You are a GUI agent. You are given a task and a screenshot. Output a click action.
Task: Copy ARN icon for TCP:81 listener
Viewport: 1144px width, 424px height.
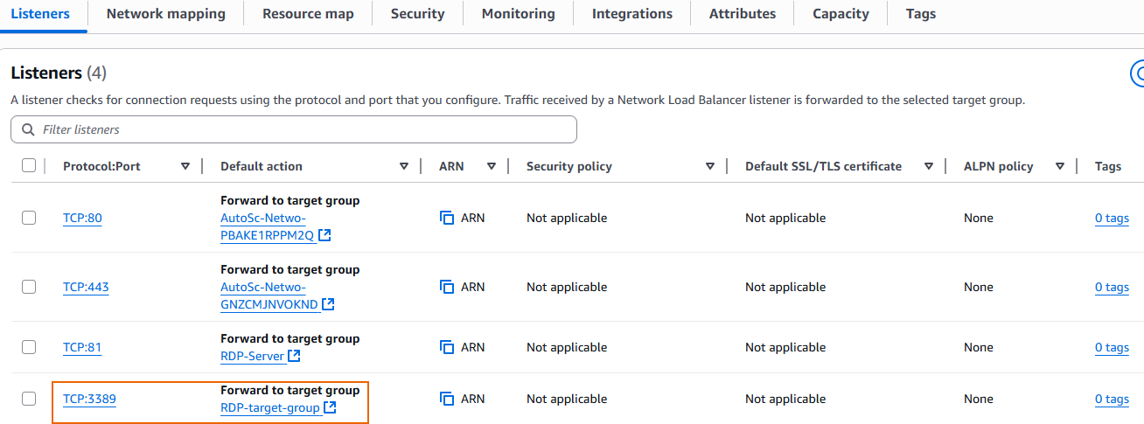[447, 347]
